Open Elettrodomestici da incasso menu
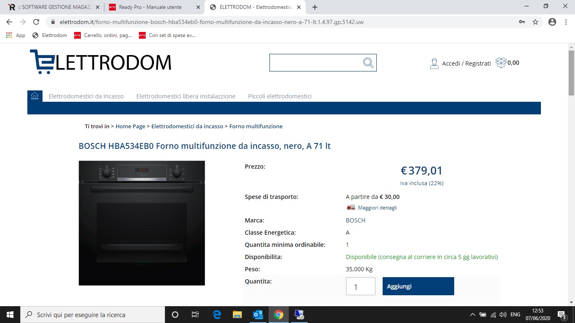The width and height of the screenshot is (575, 323). pyautogui.click(x=86, y=96)
